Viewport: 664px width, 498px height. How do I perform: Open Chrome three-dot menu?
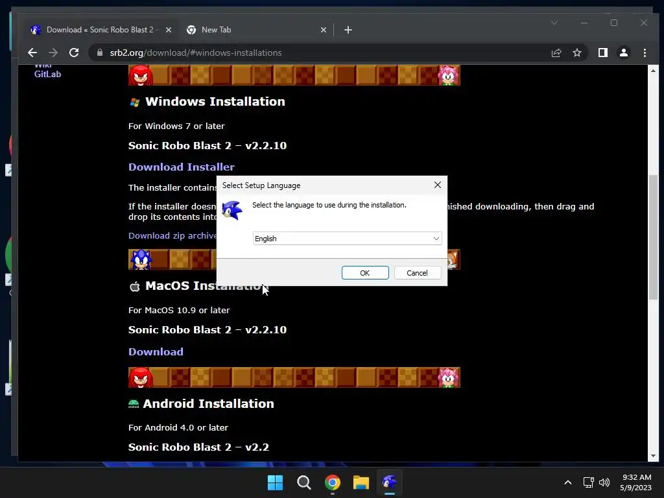(x=645, y=53)
